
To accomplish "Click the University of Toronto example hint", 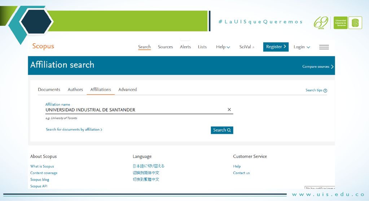I will point(61,118).
